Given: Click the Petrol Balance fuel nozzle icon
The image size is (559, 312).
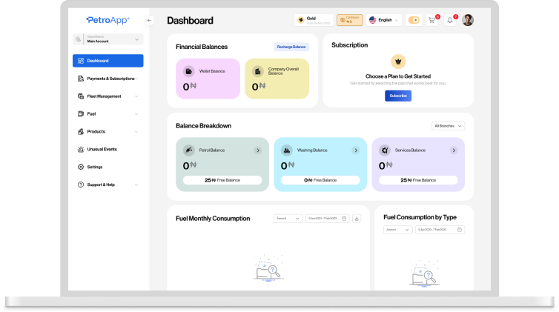Looking at the screenshot, I should coord(189,150).
